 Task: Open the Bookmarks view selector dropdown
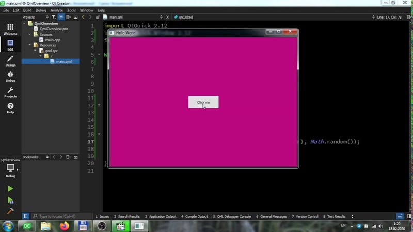tap(35, 157)
